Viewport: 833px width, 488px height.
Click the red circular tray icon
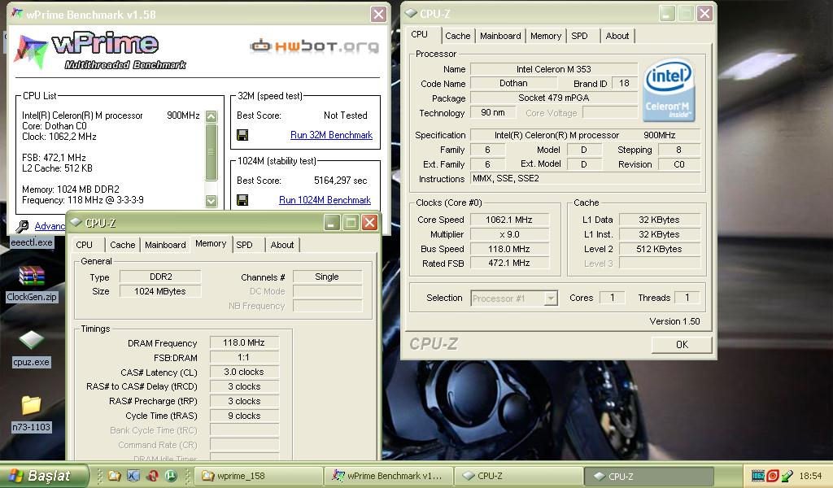pyautogui.click(x=773, y=476)
